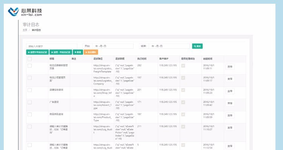Click the 查看 button for row created 11:12:54
Viewport: 283px width, 150px height.
coord(230,146)
